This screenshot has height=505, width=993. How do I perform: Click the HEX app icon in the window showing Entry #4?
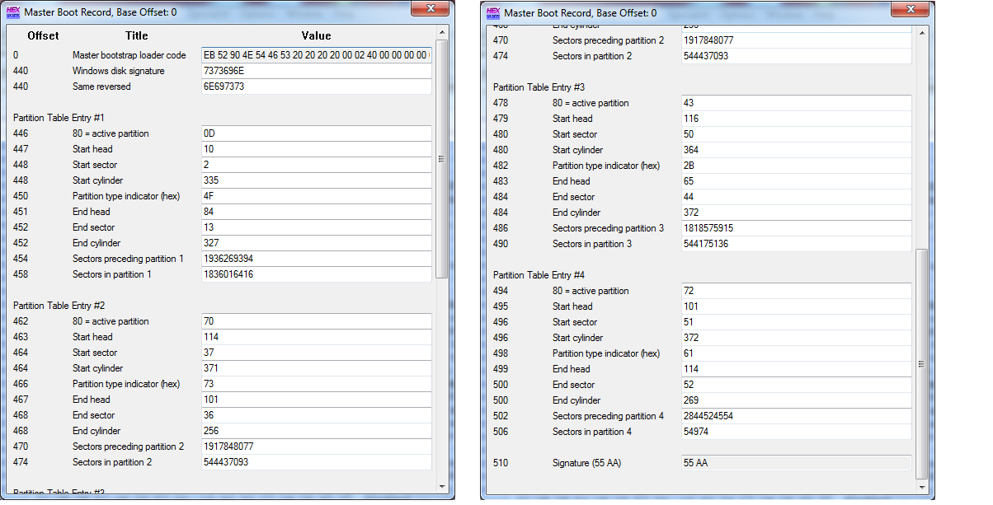coord(493,12)
